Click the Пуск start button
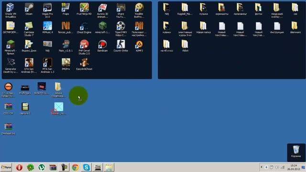The height and width of the screenshot is (172, 306). 6,167
